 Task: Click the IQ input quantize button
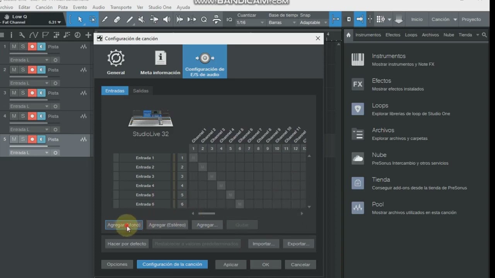coord(229,19)
